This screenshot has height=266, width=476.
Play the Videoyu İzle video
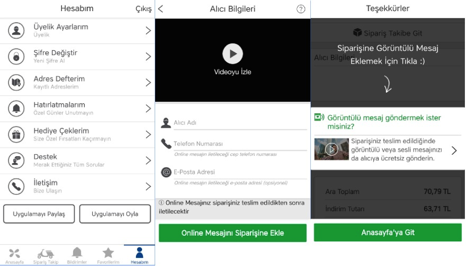[232, 54]
